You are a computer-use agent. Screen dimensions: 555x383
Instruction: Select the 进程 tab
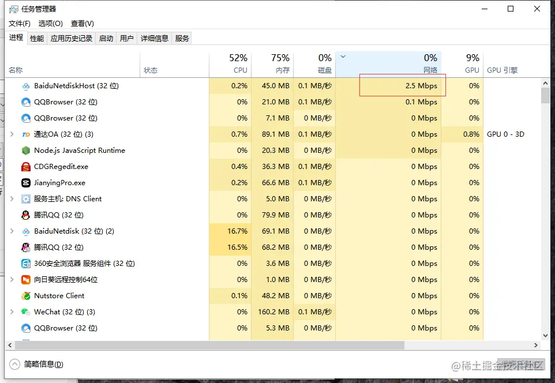click(x=16, y=37)
